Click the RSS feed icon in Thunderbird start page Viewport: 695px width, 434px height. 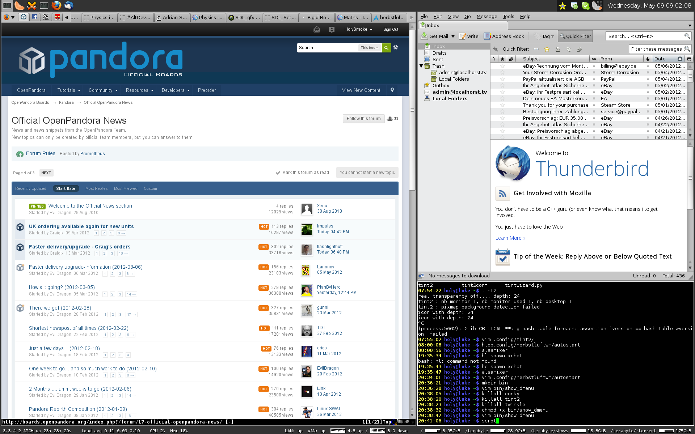[x=502, y=193]
